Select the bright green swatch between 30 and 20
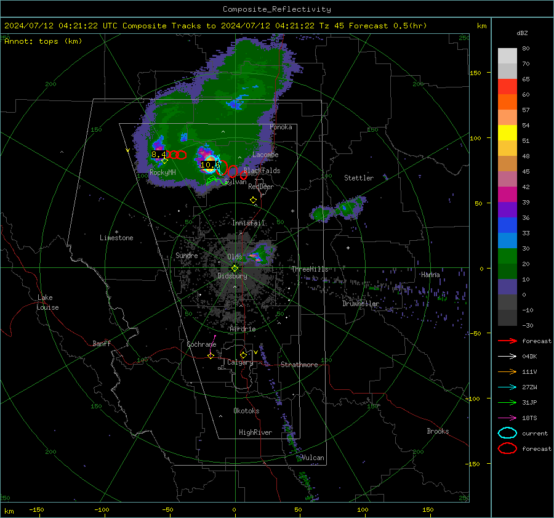 click(507, 256)
